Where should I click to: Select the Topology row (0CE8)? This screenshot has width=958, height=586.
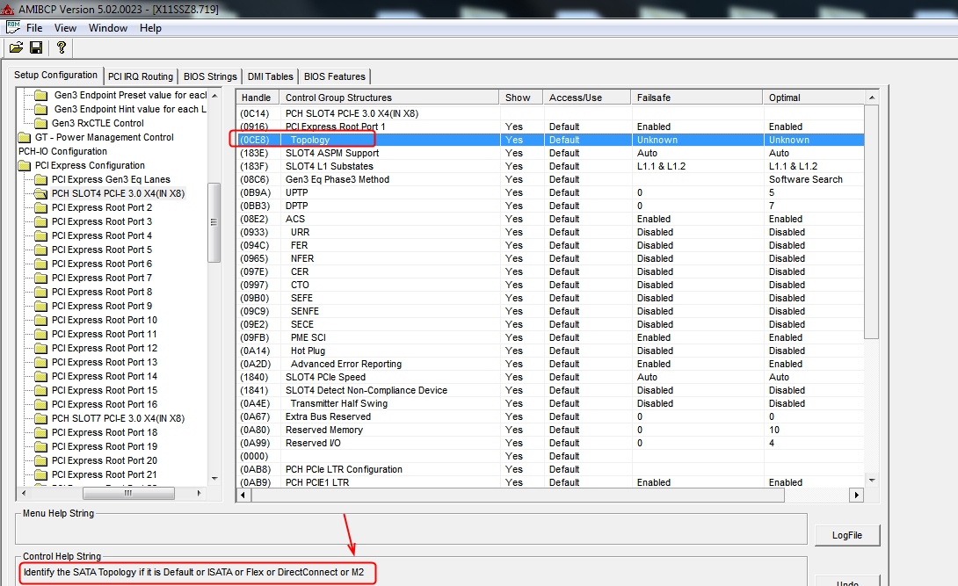pyautogui.click(x=550, y=140)
